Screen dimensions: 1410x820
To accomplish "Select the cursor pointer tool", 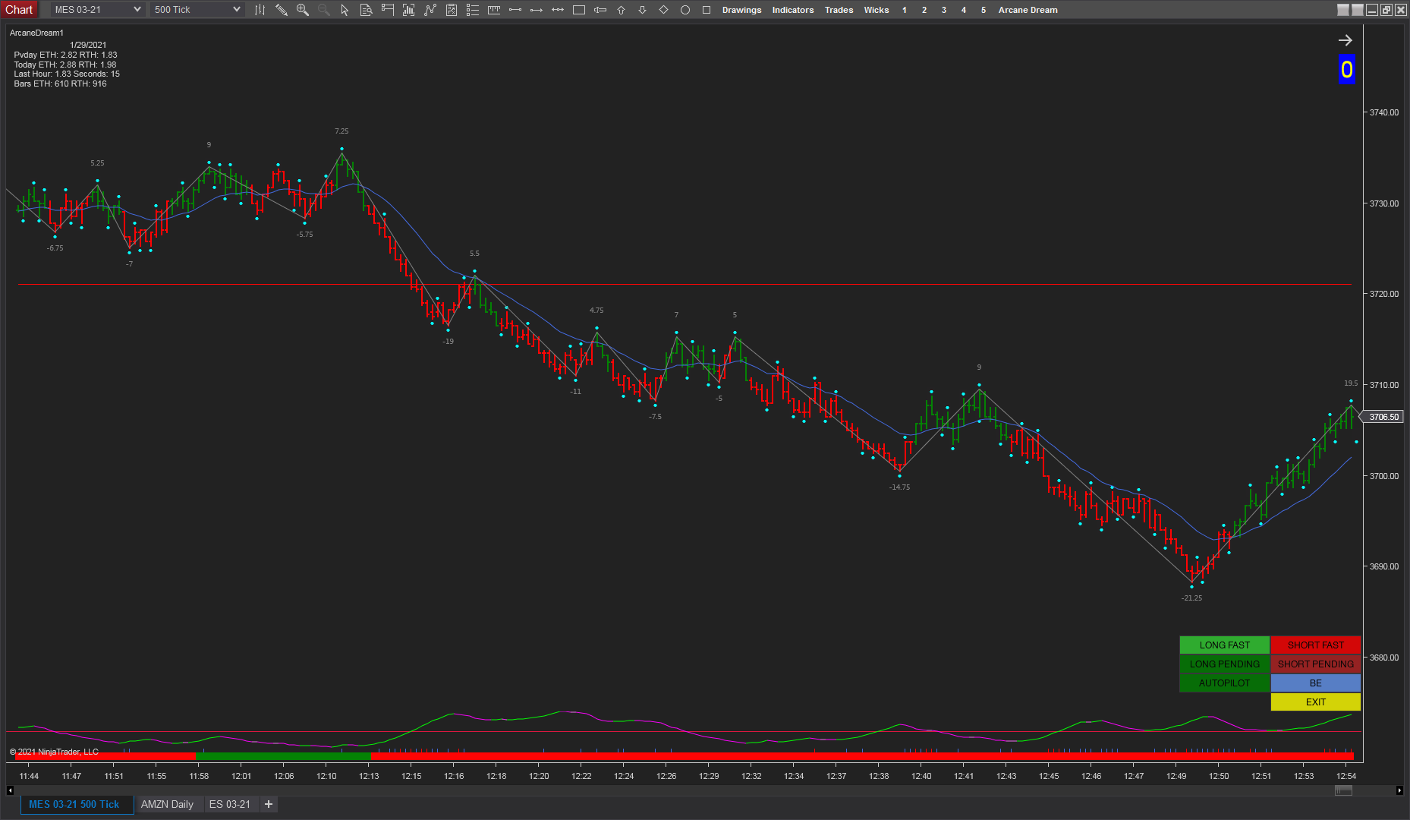I will [345, 10].
